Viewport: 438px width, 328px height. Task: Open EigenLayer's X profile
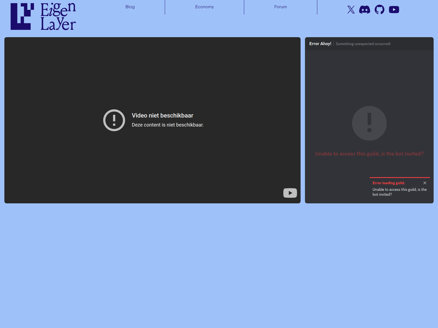coord(351,10)
